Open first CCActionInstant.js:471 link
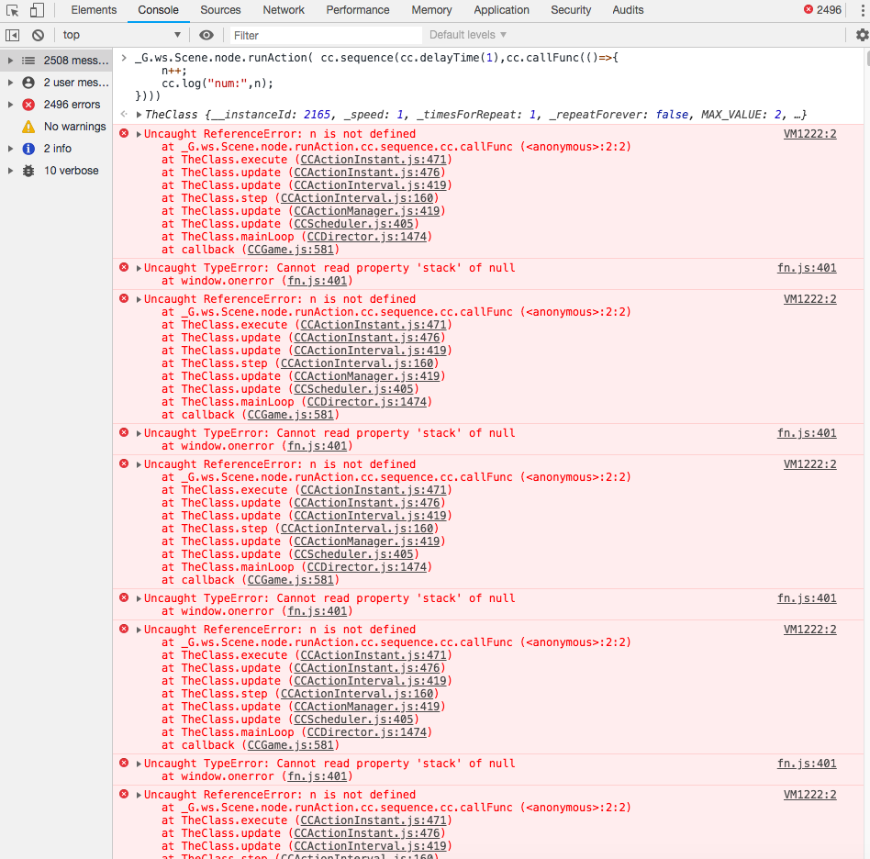The width and height of the screenshot is (870, 859). pos(374,160)
